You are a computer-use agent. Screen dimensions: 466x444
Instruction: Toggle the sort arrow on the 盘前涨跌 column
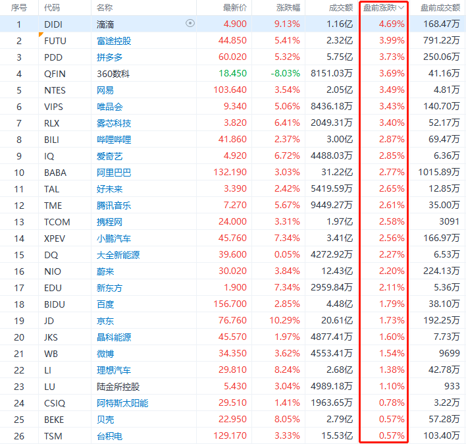click(x=401, y=8)
